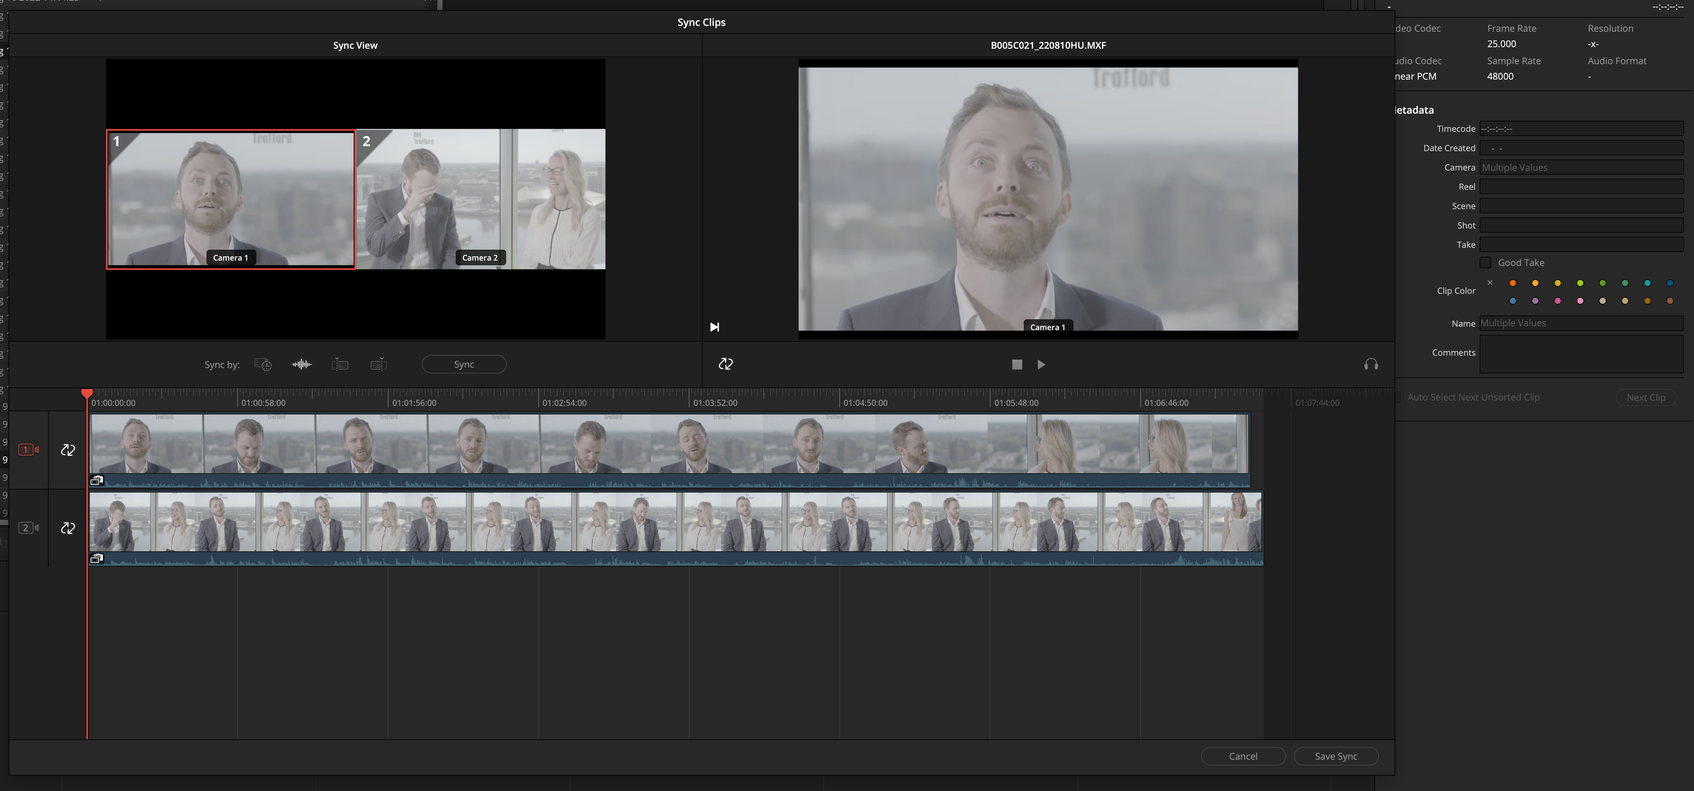Click the Sync button

pos(464,365)
